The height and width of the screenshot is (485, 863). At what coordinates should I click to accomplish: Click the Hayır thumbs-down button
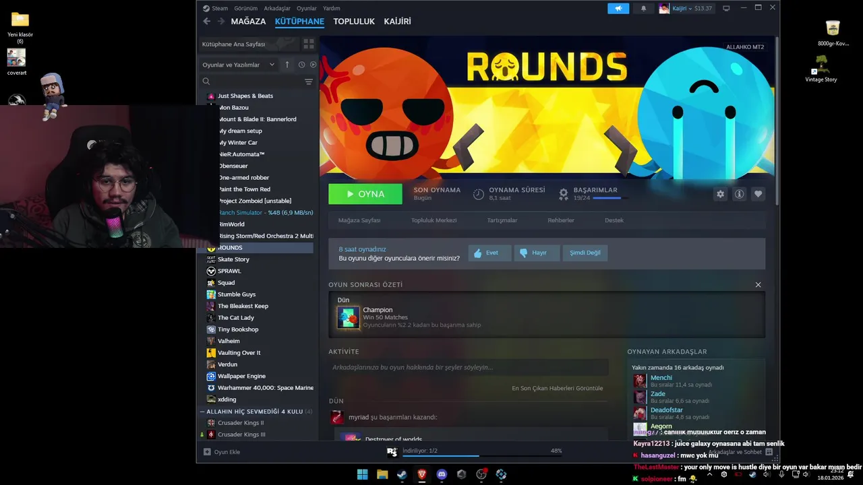click(537, 253)
